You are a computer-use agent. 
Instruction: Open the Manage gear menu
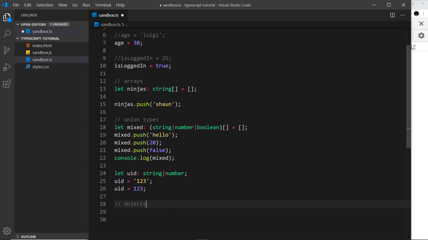(7, 231)
